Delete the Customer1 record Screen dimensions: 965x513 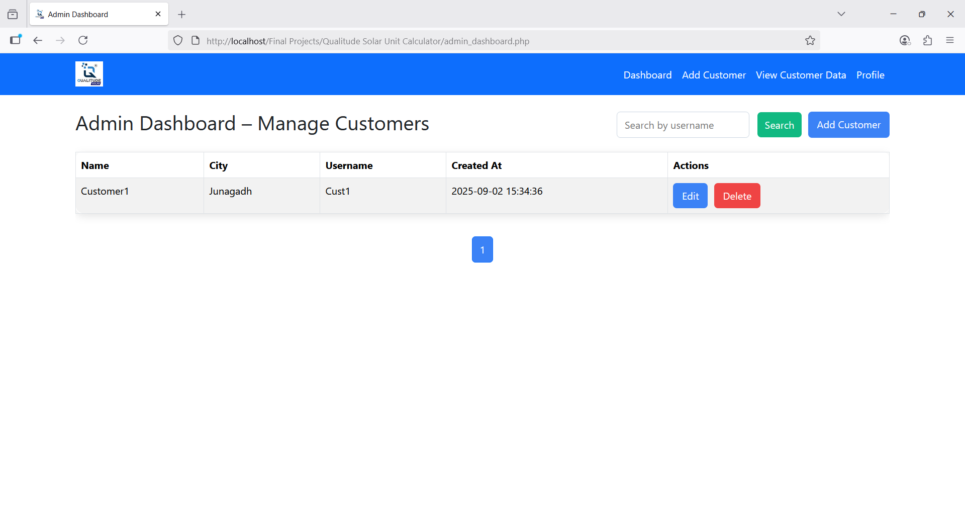pyautogui.click(x=737, y=196)
